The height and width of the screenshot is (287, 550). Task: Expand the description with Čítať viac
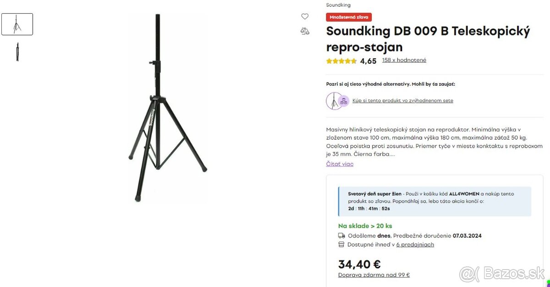pyautogui.click(x=339, y=164)
